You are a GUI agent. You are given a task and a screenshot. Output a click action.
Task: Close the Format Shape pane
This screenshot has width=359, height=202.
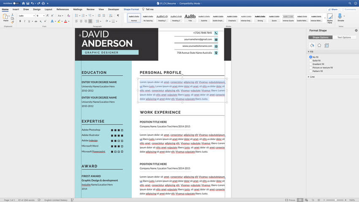point(356,30)
